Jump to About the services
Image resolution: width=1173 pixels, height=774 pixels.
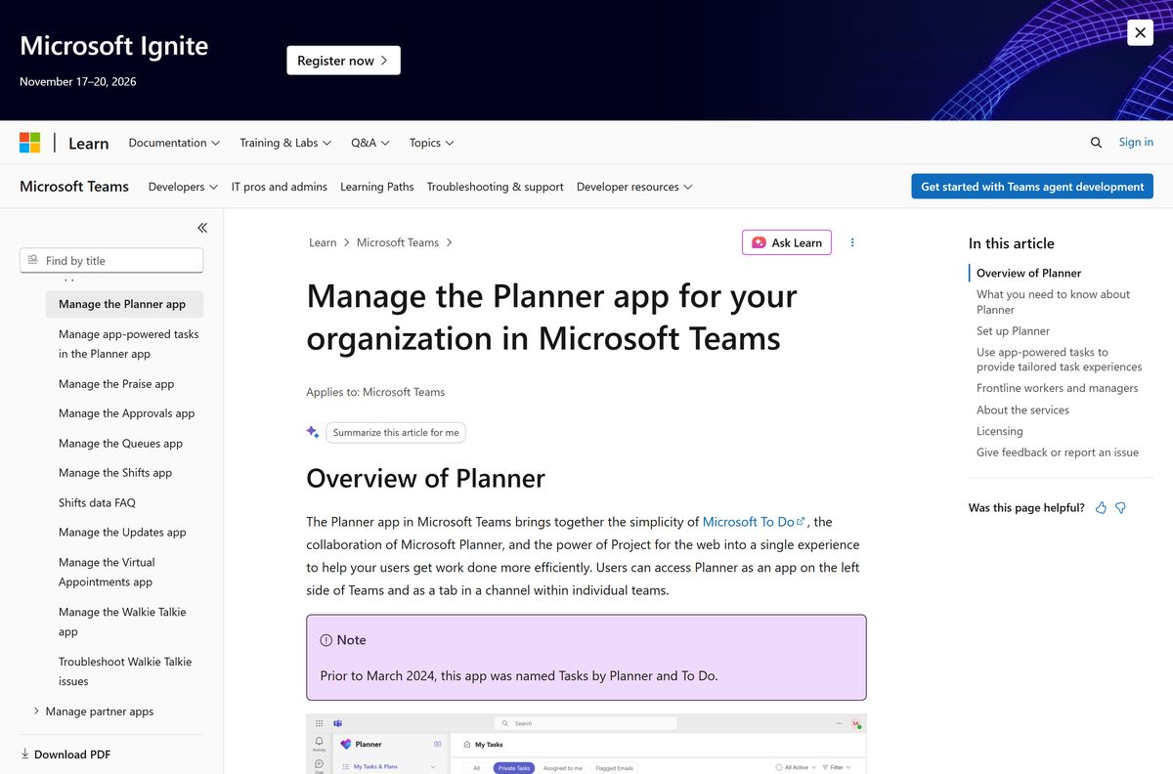tap(1022, 409)
